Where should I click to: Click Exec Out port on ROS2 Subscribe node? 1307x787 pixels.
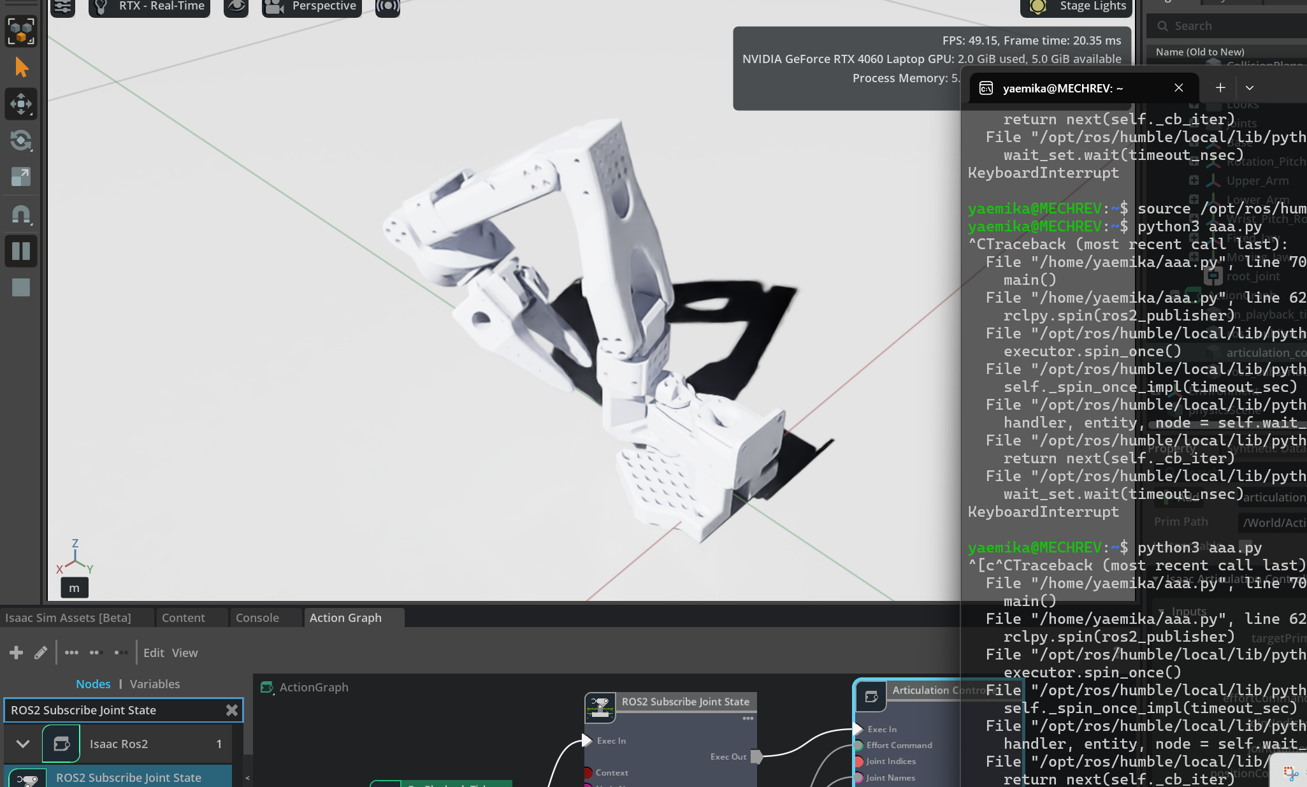click(x=756, y=756)
